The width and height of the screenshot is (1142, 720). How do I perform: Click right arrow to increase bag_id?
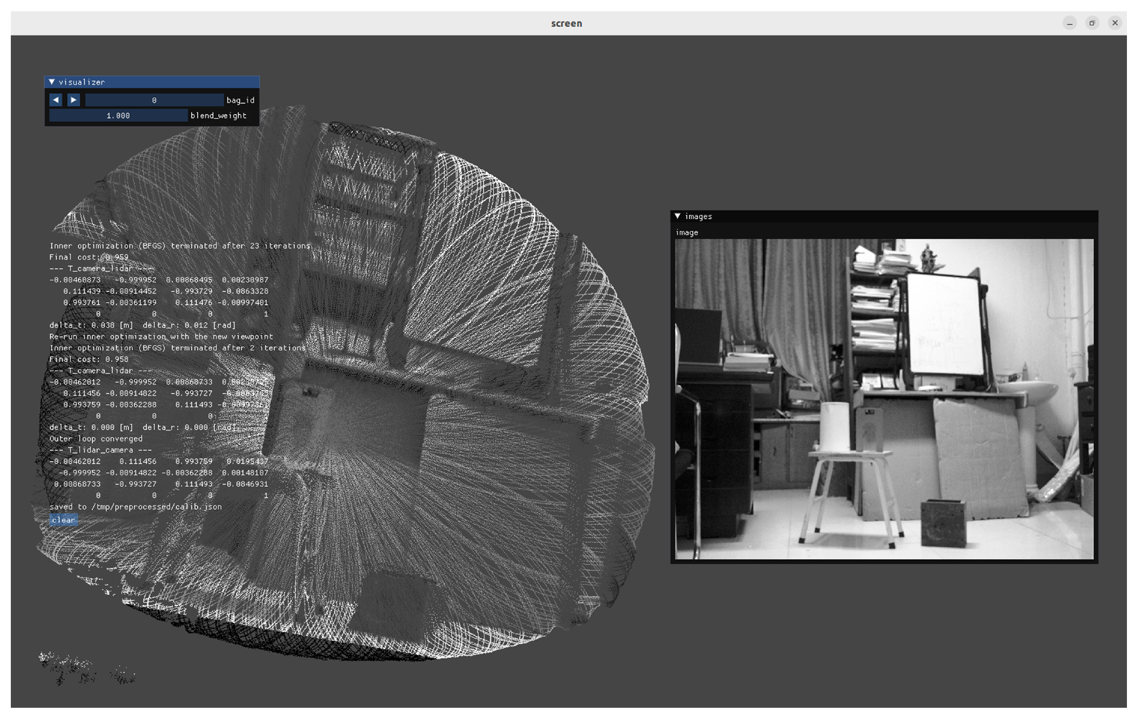(73, 100)
